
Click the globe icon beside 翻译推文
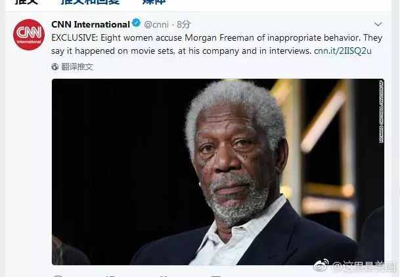55,67
